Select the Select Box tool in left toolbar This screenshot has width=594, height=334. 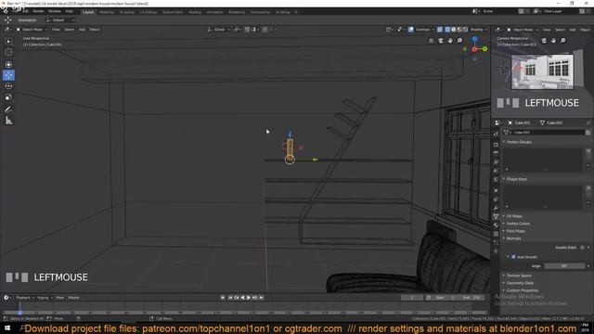pyautogui.click(x=8, y=41)
